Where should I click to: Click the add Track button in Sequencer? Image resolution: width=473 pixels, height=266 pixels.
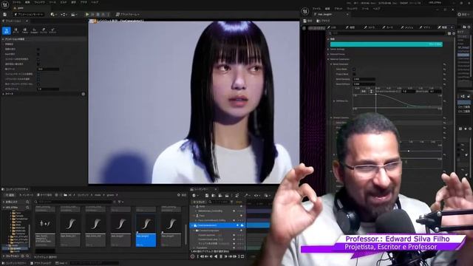199,202
